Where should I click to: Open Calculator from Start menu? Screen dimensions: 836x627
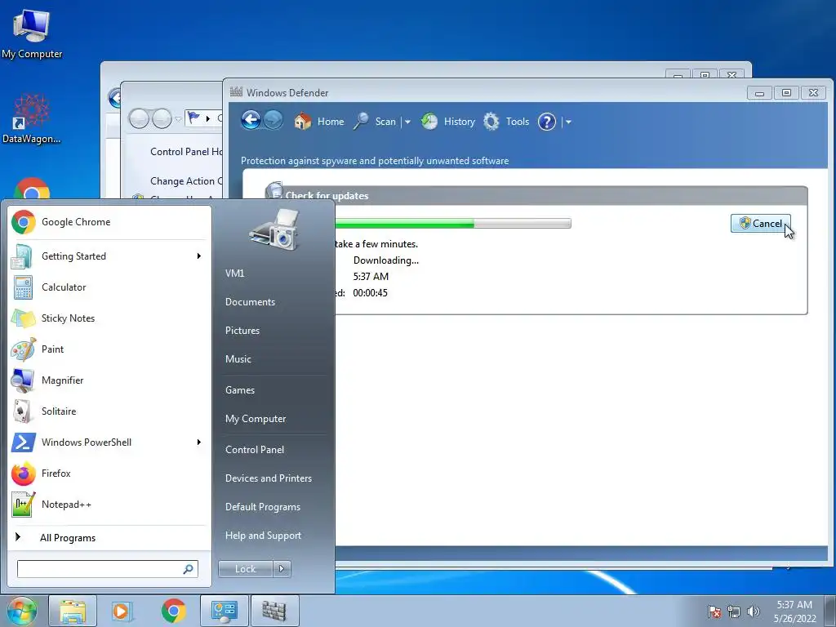(x=107, y=287)
